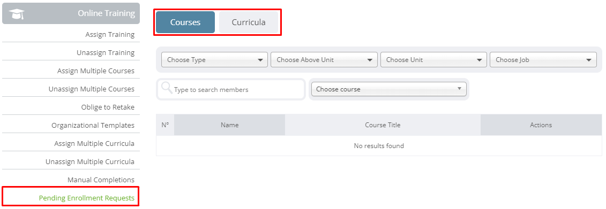Viewport: 606px width, 209px height.
Task: Open Assign Training page
Action: pyautogui.click(x=110, y=35)
